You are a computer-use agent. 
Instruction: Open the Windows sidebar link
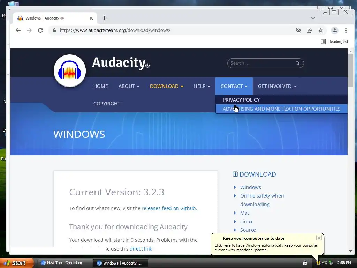250,187
